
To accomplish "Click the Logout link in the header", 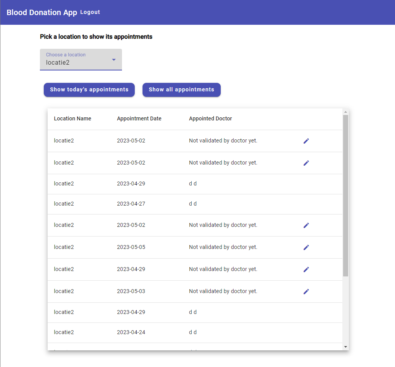I will tap(90, 12).
